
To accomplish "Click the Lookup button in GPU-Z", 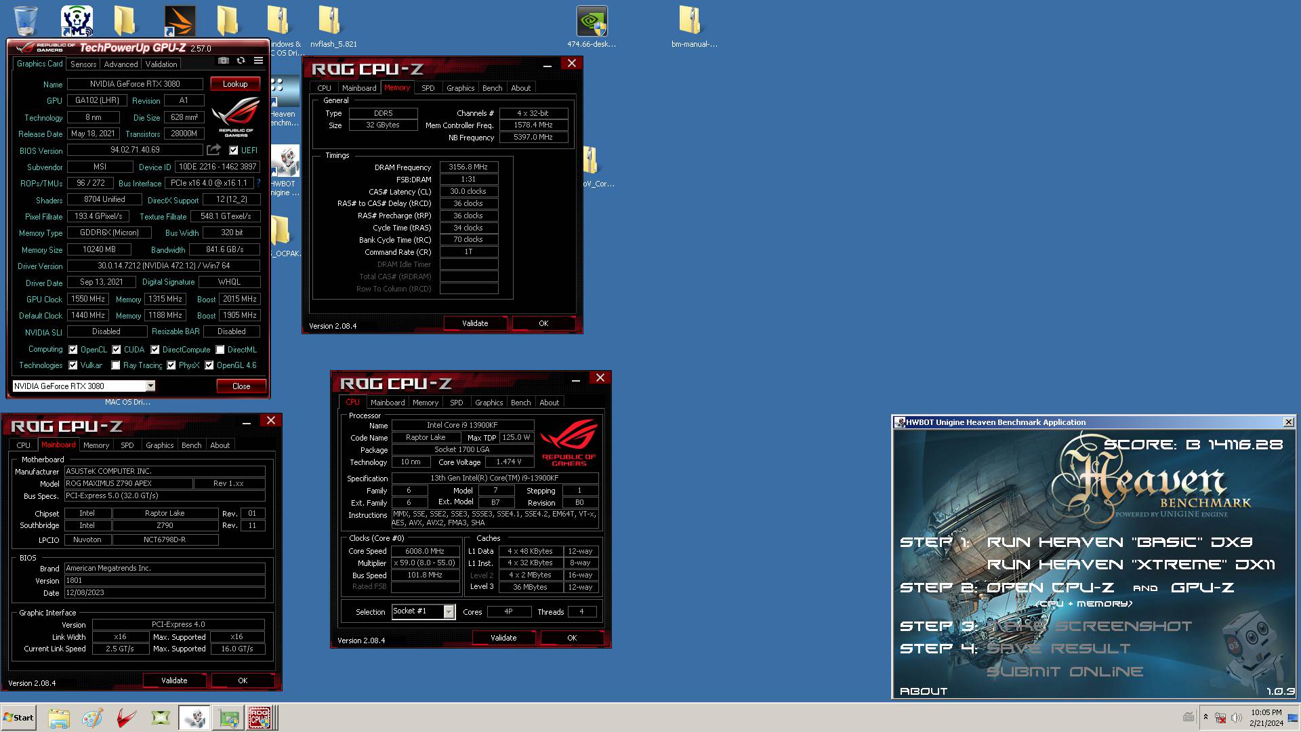I will (x=235, y=84).
